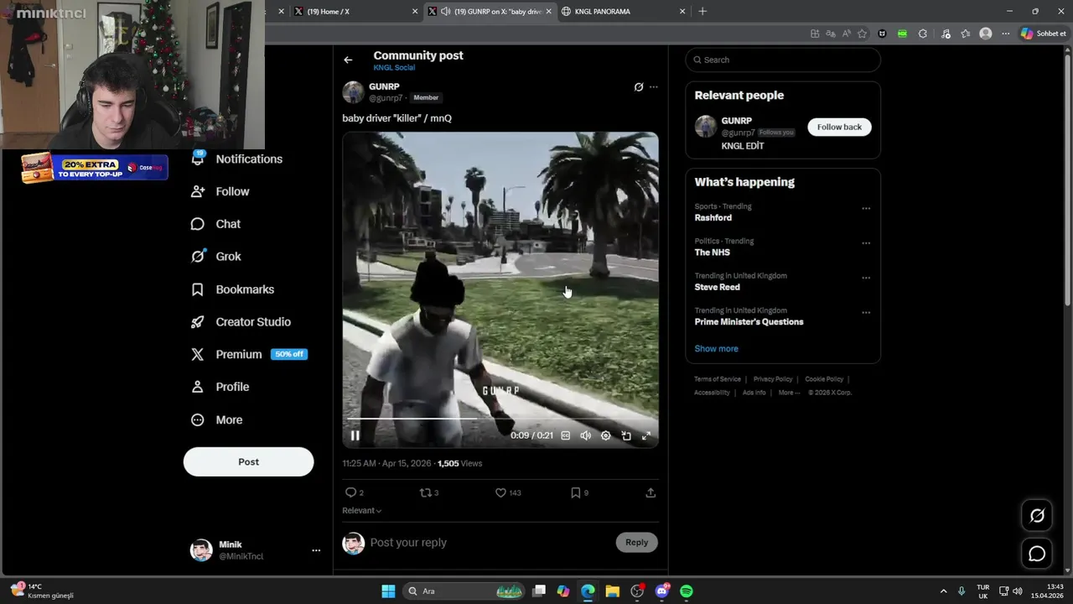Open GUNRP avatar in Relevant people

706,127
